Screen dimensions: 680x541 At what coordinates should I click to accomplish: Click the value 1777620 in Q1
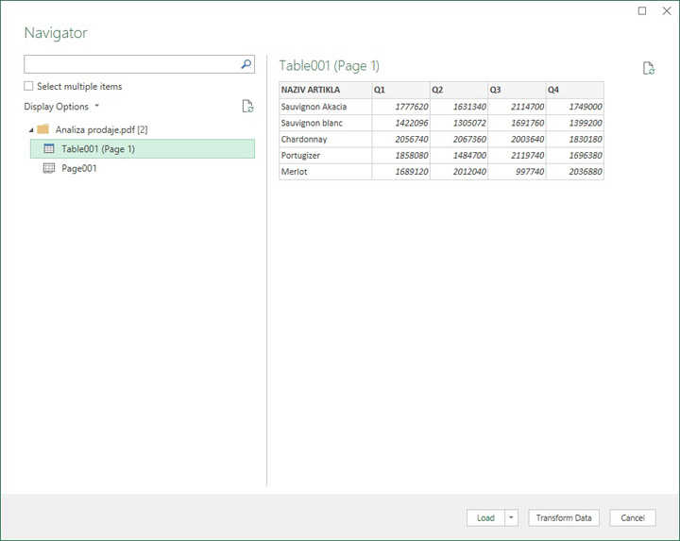tap(400, 107)
